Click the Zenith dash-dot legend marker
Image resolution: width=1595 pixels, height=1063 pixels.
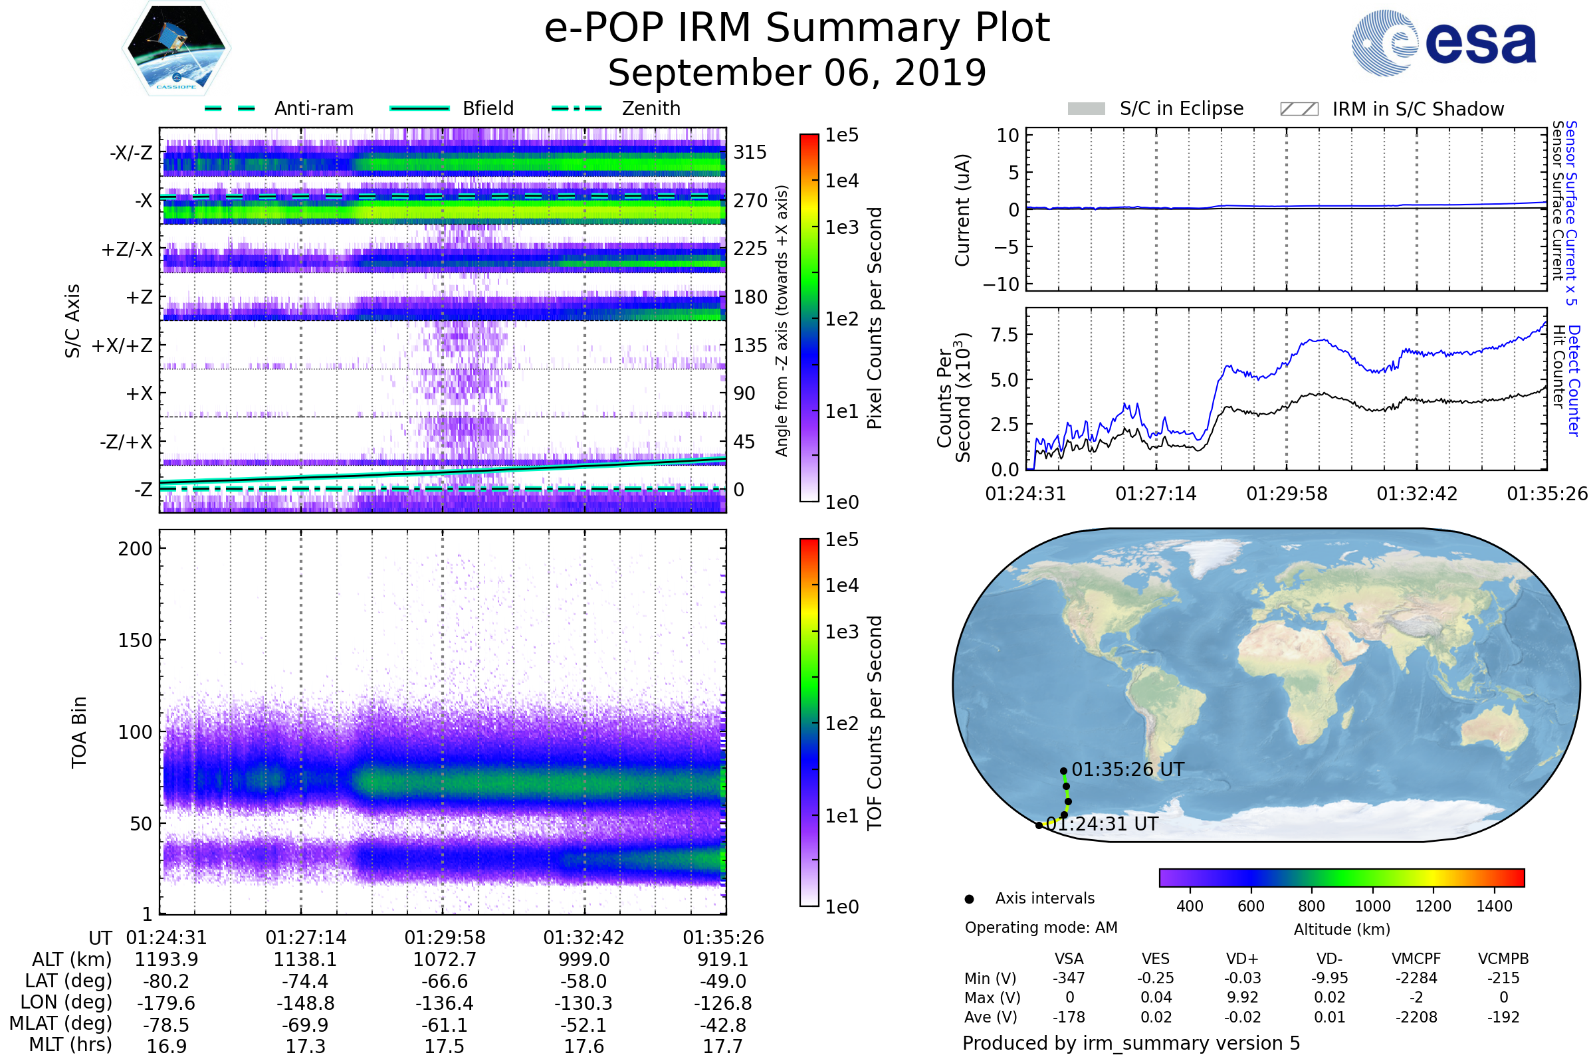point(577,108)
